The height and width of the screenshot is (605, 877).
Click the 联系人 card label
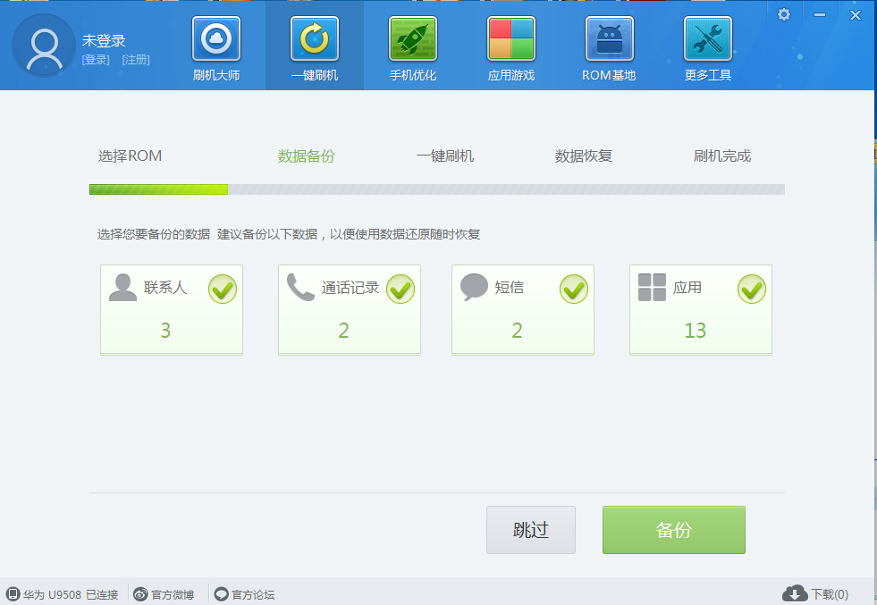[165, 288]
